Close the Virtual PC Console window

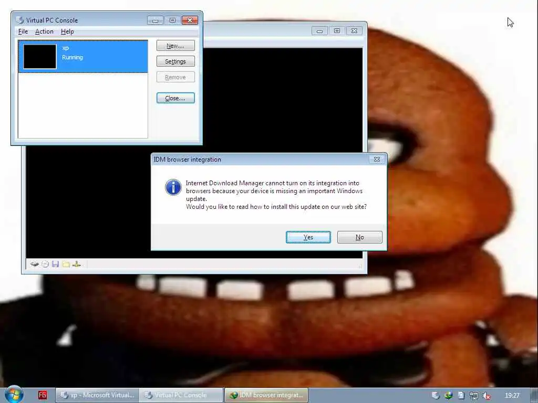point(190,20)
